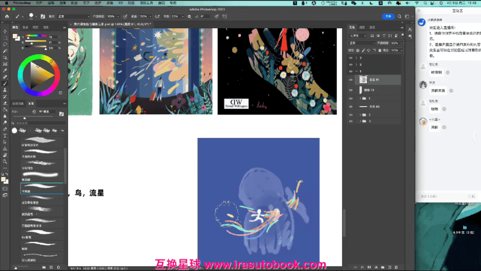Filter layers by adjustment layer icon
This screenshot has width=481, height=271.
point(378,36)
